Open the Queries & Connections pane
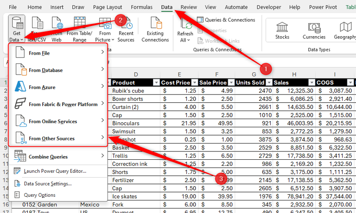This screenshot has height=213, width=356. pyautogui.click(x=226, y=20)
